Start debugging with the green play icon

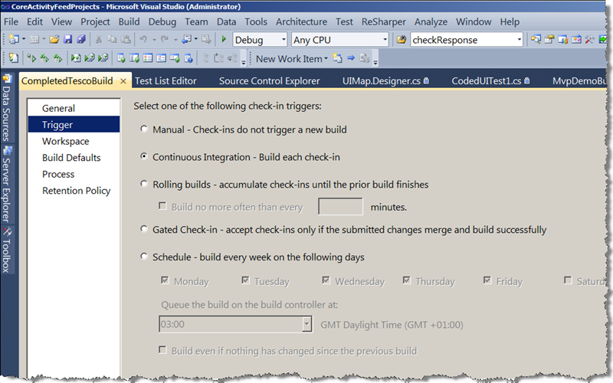(224, 39)
